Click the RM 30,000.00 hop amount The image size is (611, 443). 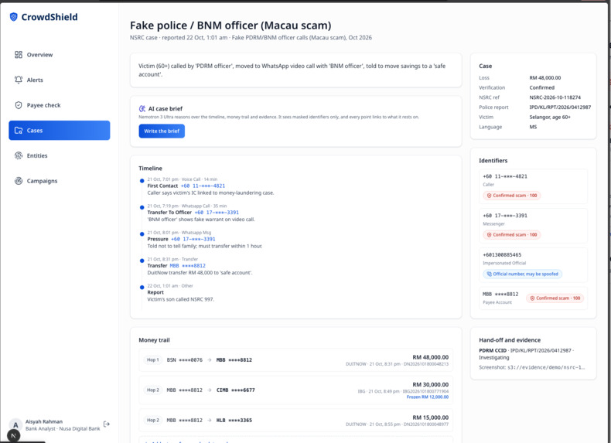(x=430, y=384)
